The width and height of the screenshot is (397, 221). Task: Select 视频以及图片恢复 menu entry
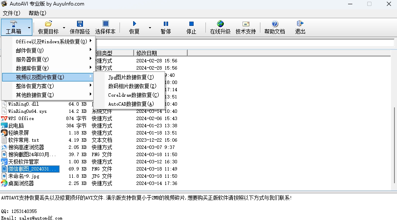point(48,77)
